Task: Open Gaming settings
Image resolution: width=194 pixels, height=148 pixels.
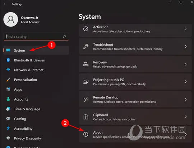Action: click(20, 119)
